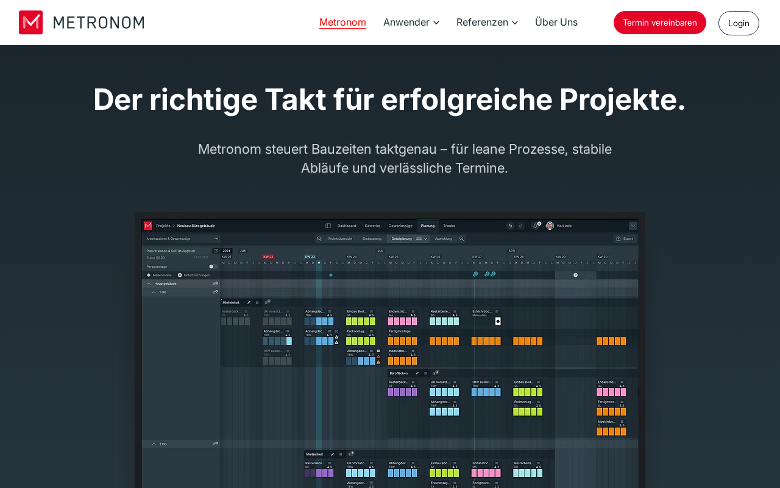The height and width of the screenshot is (488, 780).
Task: Switch to the Gewerke tab
Action: [372, 226]
